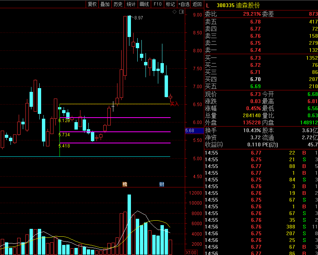Click the 净资 value 3.72
Image resolution: width=318 pixels, height=255 pixels.
tap(255, 138)
